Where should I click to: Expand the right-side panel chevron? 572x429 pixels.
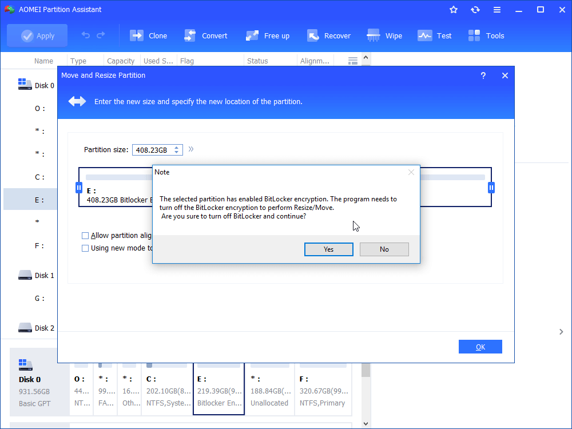click(561, 331)
